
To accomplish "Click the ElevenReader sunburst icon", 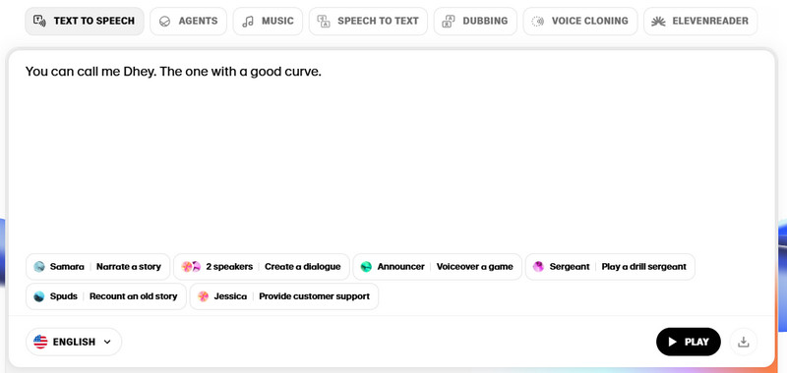I will [x=658, y=21].
